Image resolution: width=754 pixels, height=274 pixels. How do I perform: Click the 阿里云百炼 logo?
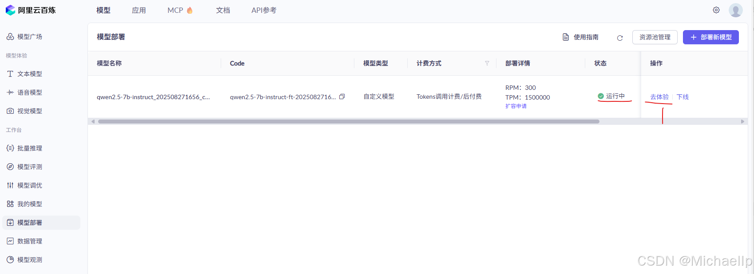click(x=30, y=10)
